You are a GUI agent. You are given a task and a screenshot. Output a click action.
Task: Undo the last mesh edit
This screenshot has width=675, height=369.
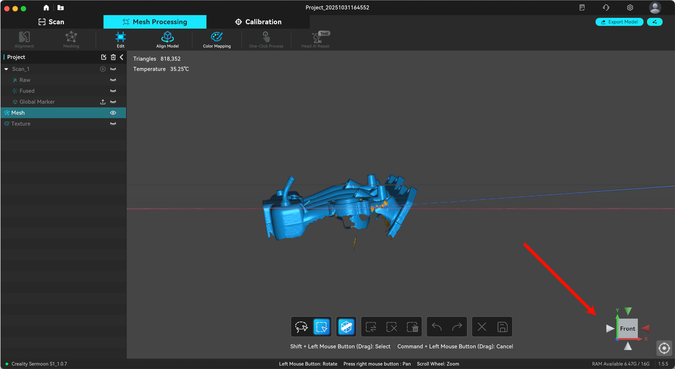(x=436, y=326)
